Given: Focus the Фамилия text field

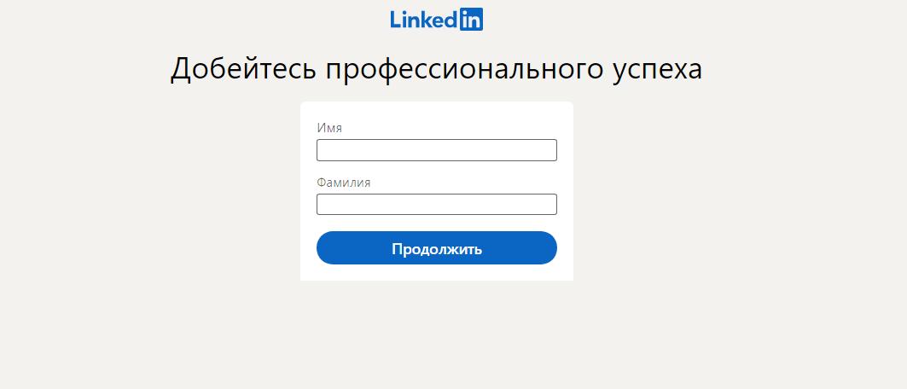Looking at the screenshot, I should click(x=436, y=205).
